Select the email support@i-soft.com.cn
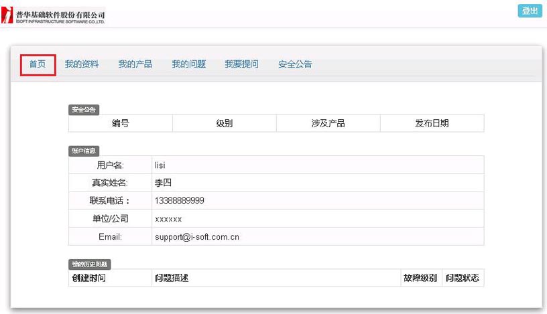 (x=197, y=237)
